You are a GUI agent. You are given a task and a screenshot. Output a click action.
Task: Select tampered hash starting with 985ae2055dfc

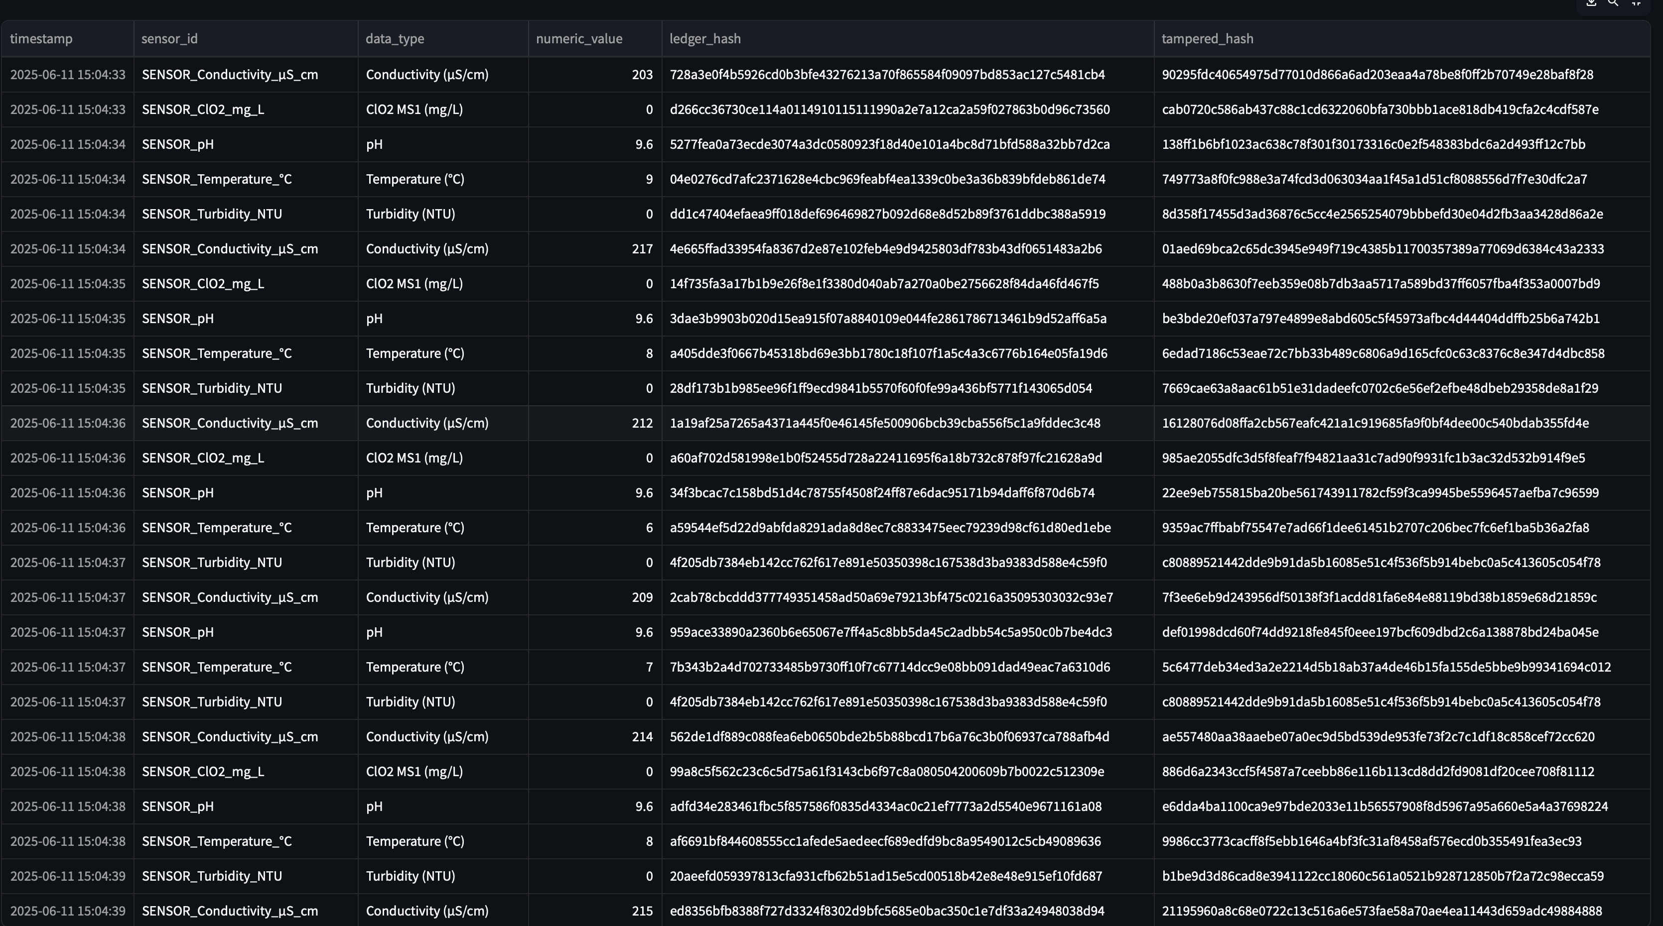coord(1402,458)
